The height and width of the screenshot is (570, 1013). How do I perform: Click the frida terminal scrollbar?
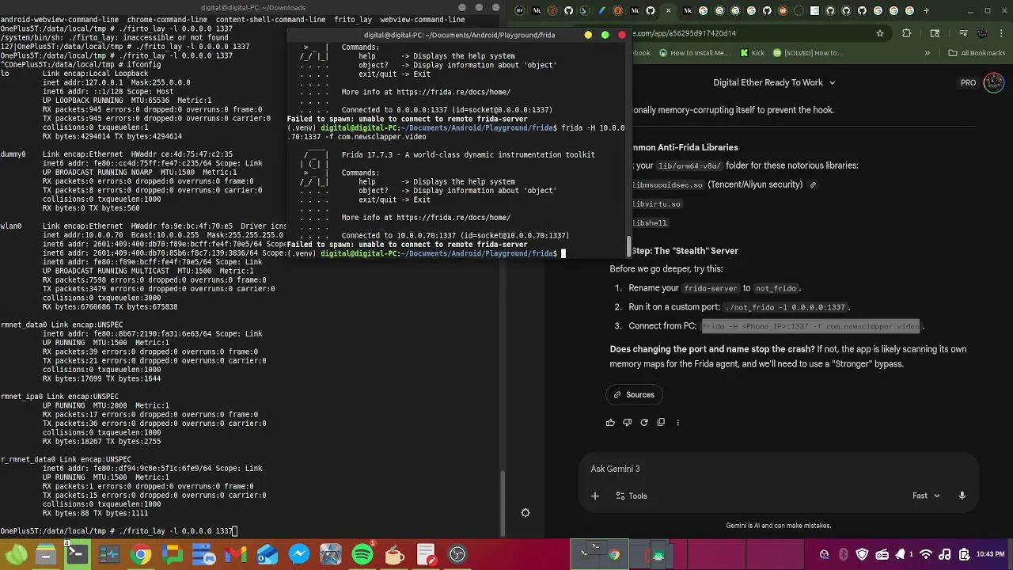point(629,246)
